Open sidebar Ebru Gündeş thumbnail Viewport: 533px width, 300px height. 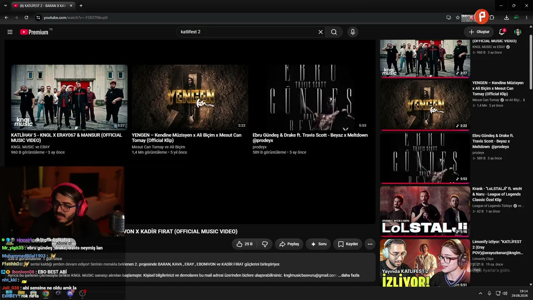point(425,158)
